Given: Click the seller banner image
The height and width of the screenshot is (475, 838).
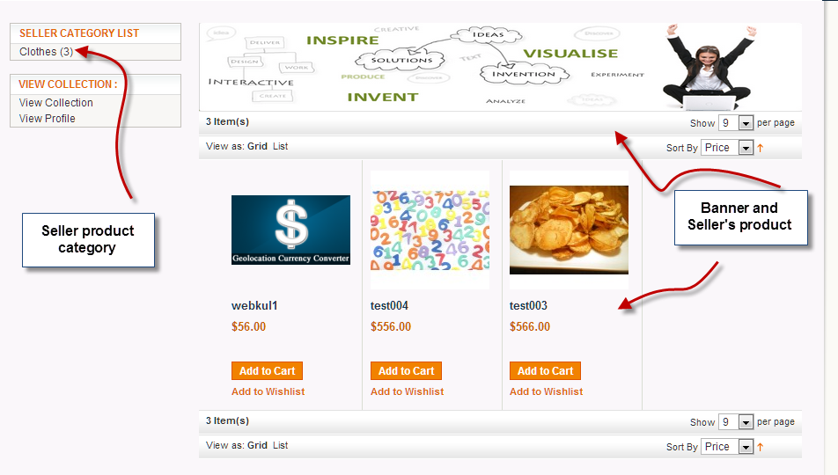Looking at the screenshot, I should tap(500, 67).
